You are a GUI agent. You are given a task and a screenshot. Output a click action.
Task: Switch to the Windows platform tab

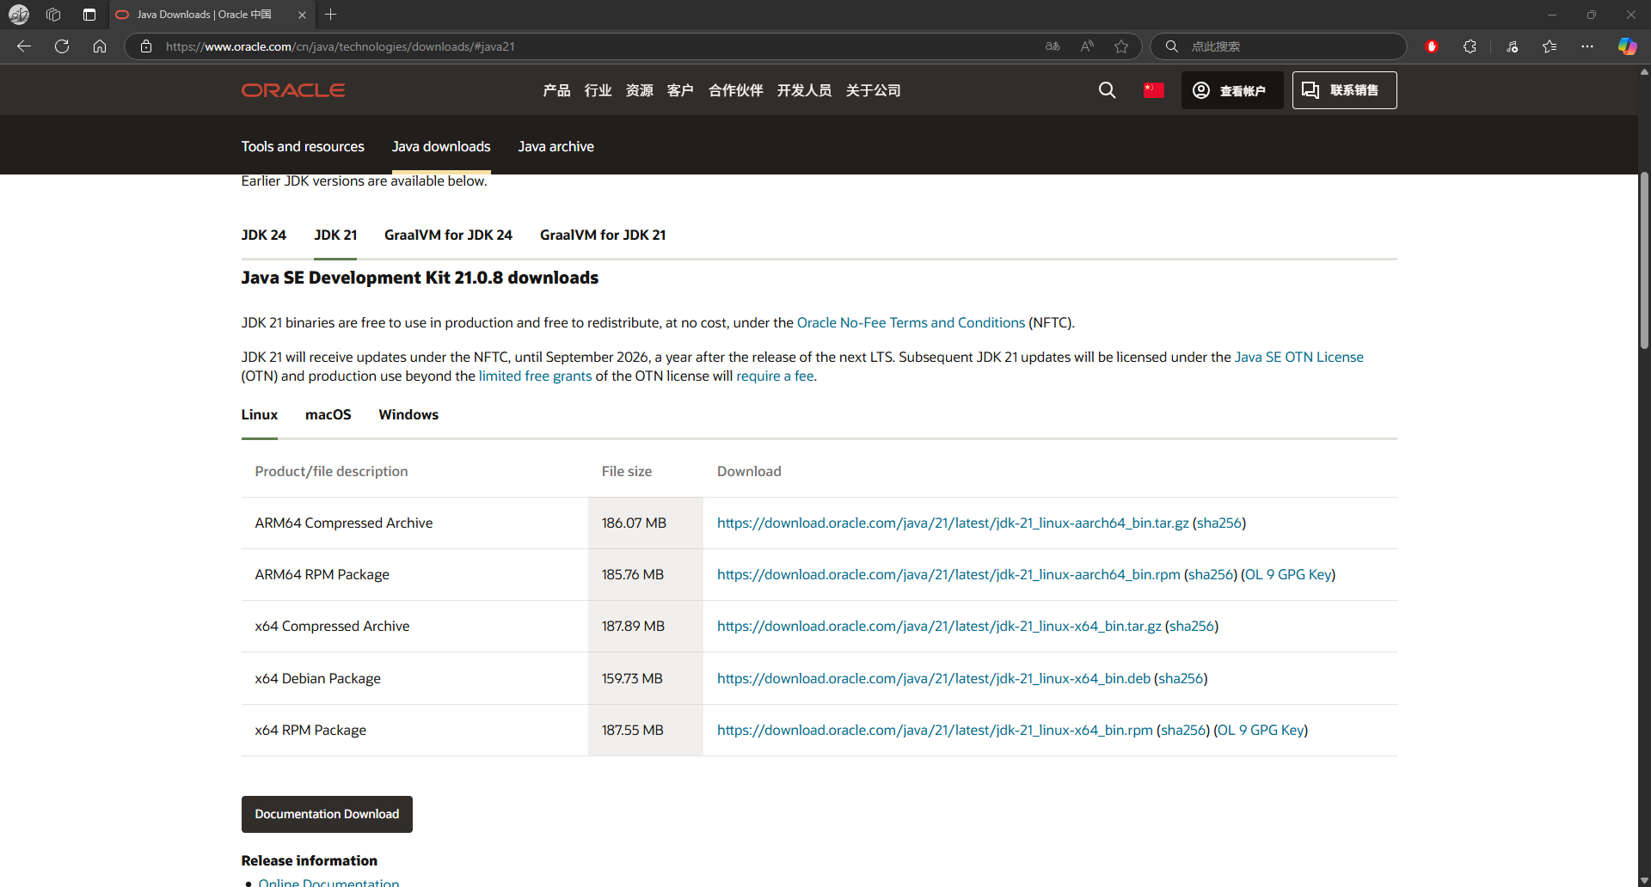pos(408,415)
